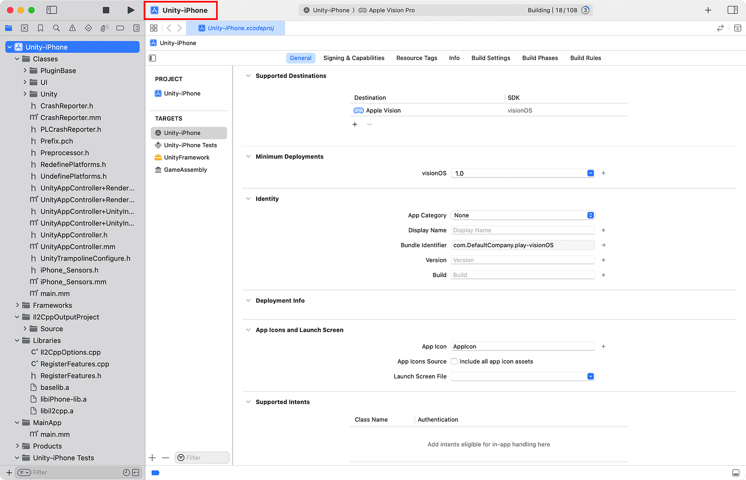Open the Build Phases tab
Screen dimensions: 746x480
[540, 58]
